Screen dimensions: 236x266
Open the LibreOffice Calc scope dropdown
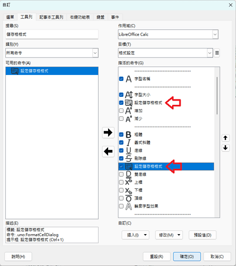(x=168, y=35)
